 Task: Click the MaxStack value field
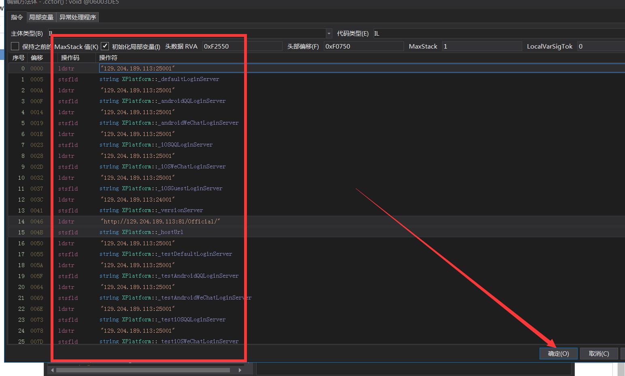click(x=481, y=46)
